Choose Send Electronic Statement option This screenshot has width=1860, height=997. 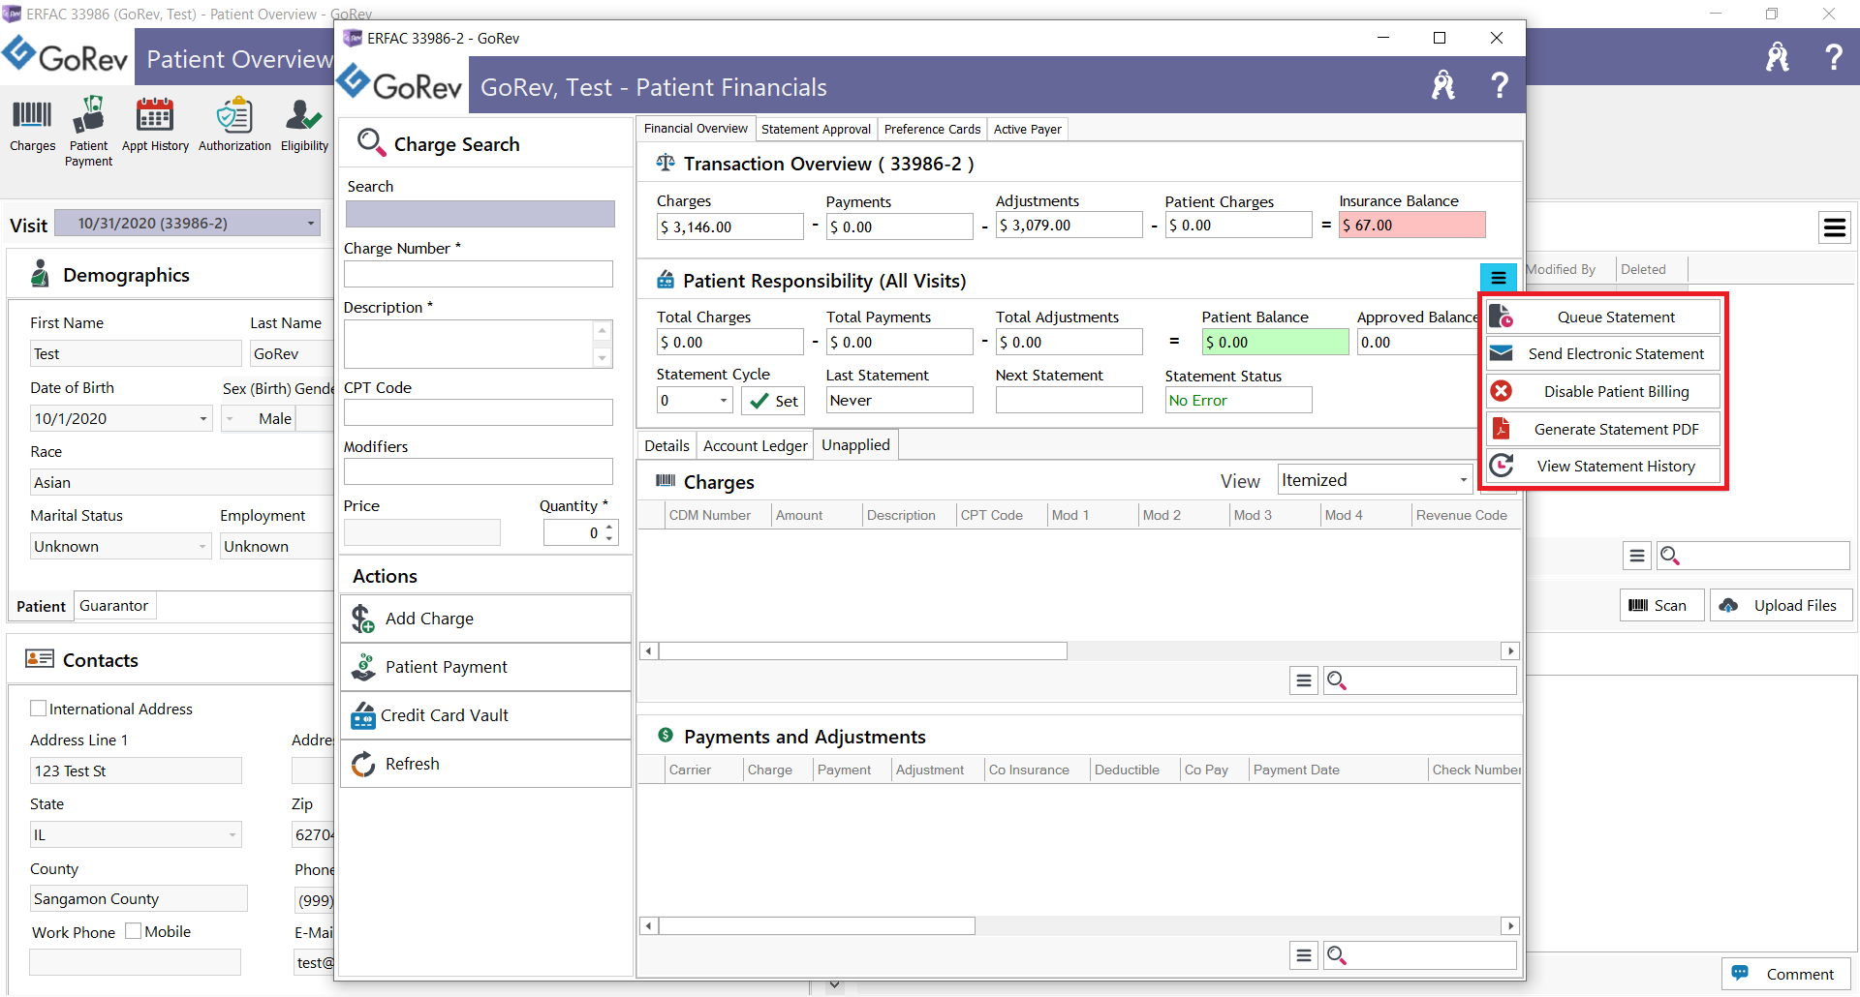1603,353
